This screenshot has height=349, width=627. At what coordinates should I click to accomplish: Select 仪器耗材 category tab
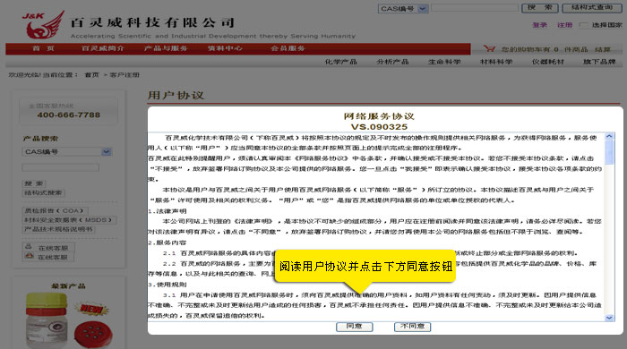click(548, 62)
